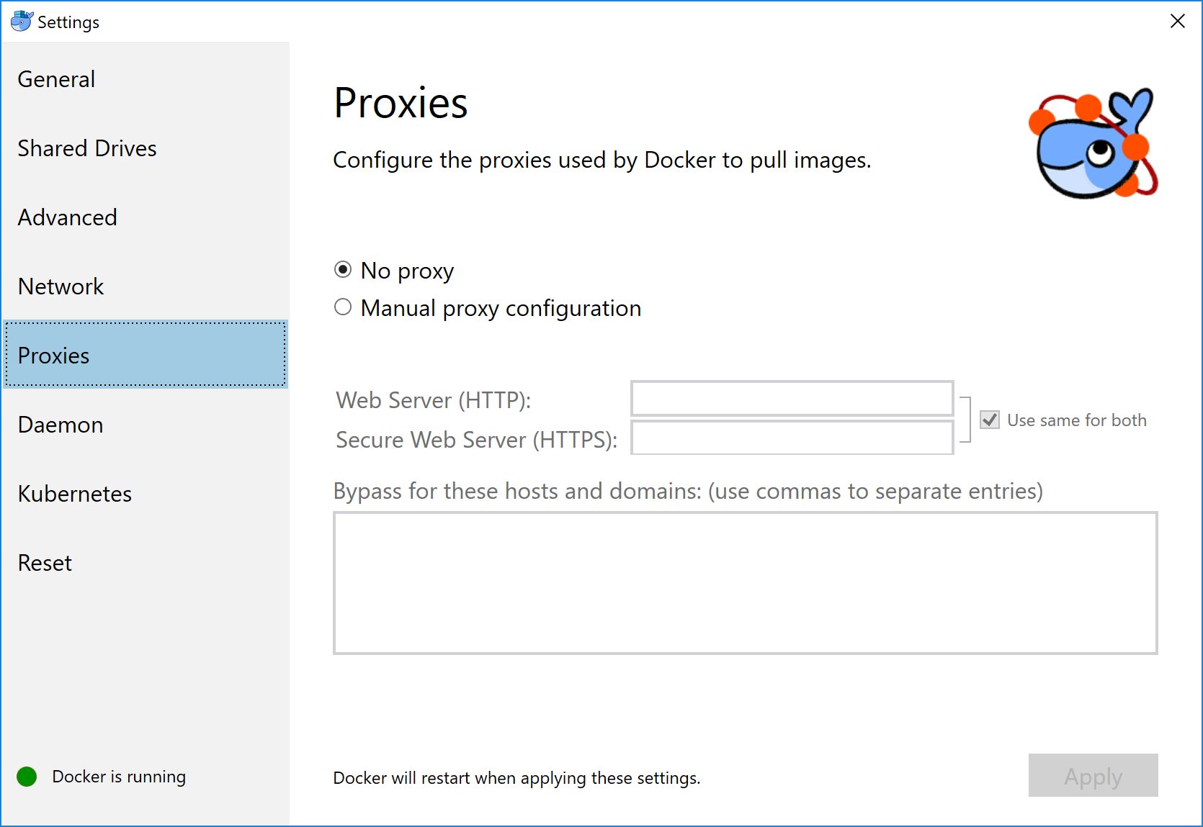Go to the Network settings section
Image resolution: width=1203 pixels, height=827 pixels.
click(61, 286)
